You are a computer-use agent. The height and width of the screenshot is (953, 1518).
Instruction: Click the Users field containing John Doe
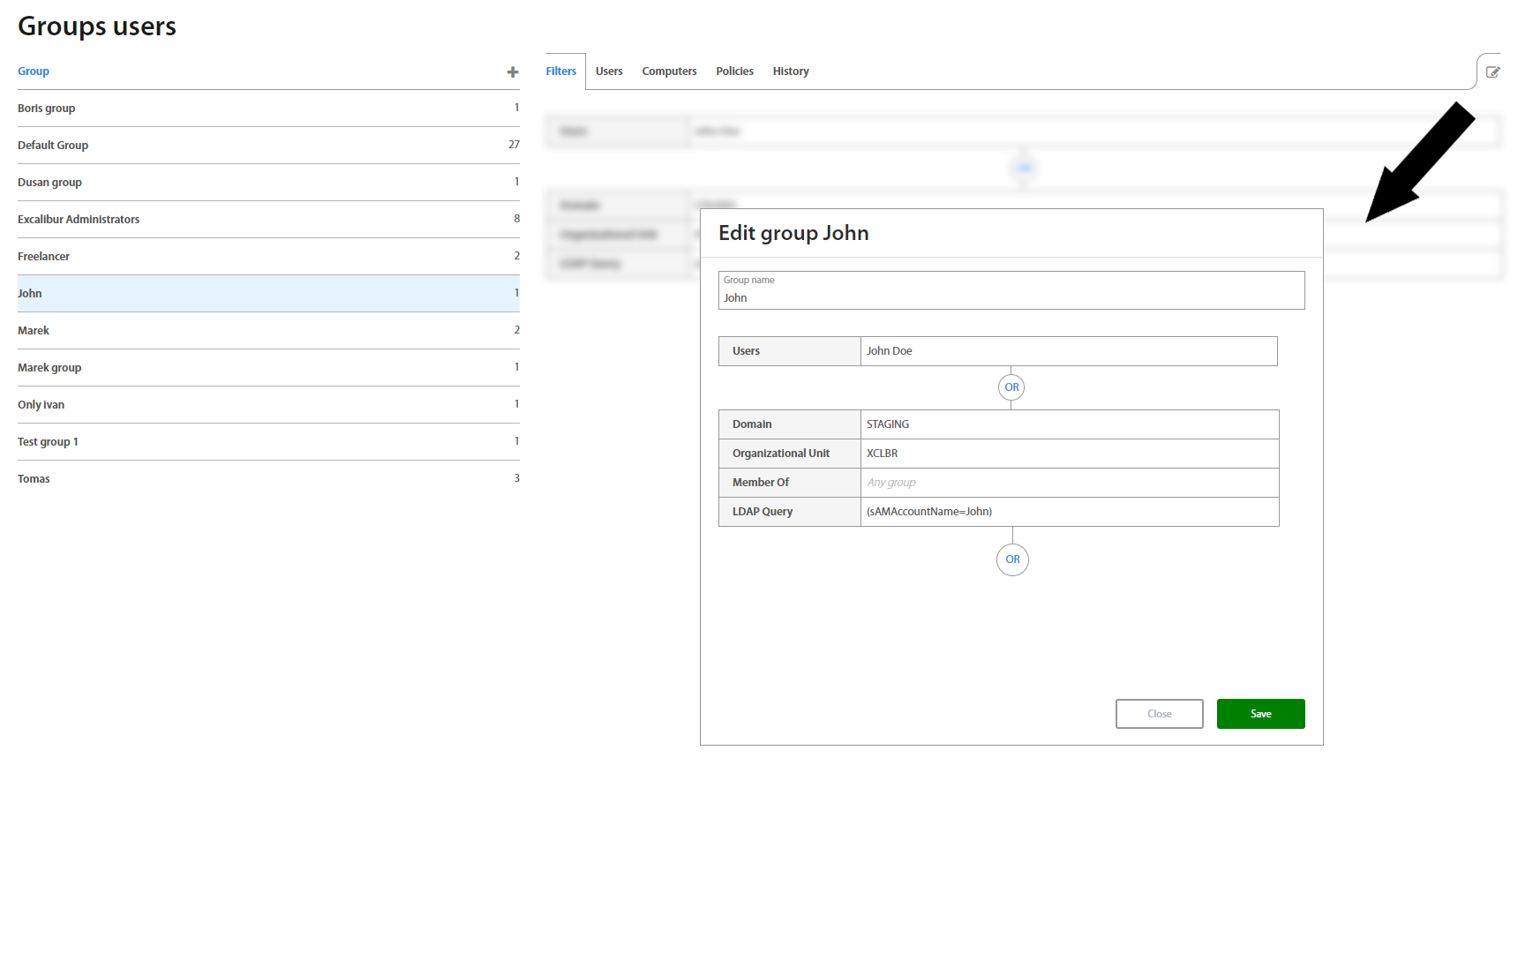(x=1068, y=351)
